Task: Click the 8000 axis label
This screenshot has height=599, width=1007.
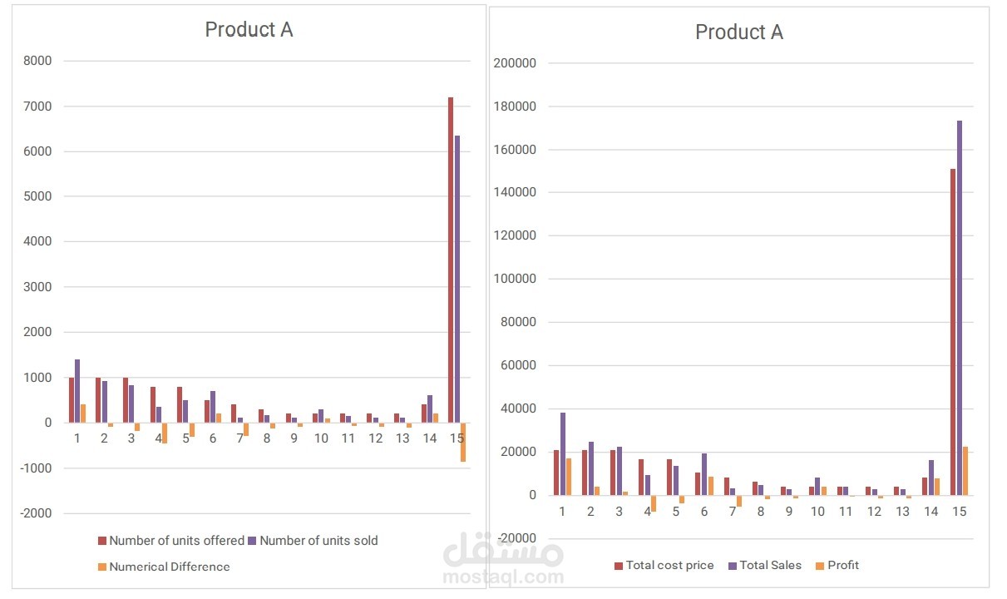Action: pos(37,61)
